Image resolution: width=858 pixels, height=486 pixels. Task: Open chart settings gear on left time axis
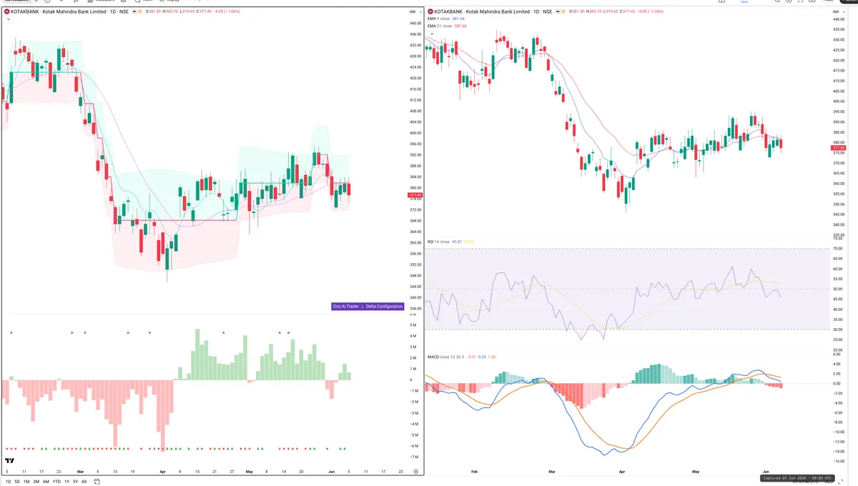[x=415, y=472]
